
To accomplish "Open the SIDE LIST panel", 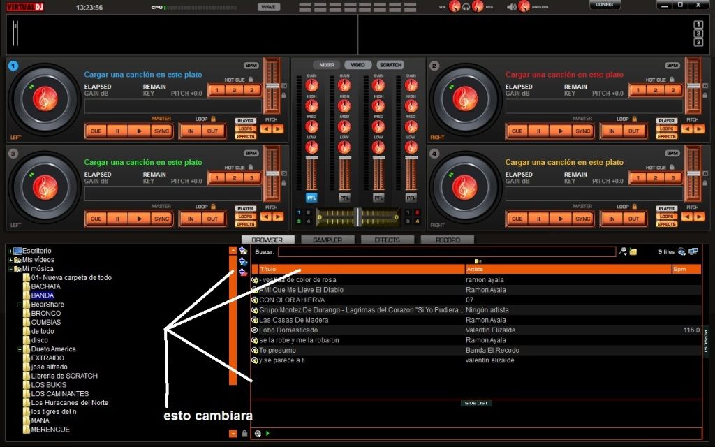I will tap(476, 403).
